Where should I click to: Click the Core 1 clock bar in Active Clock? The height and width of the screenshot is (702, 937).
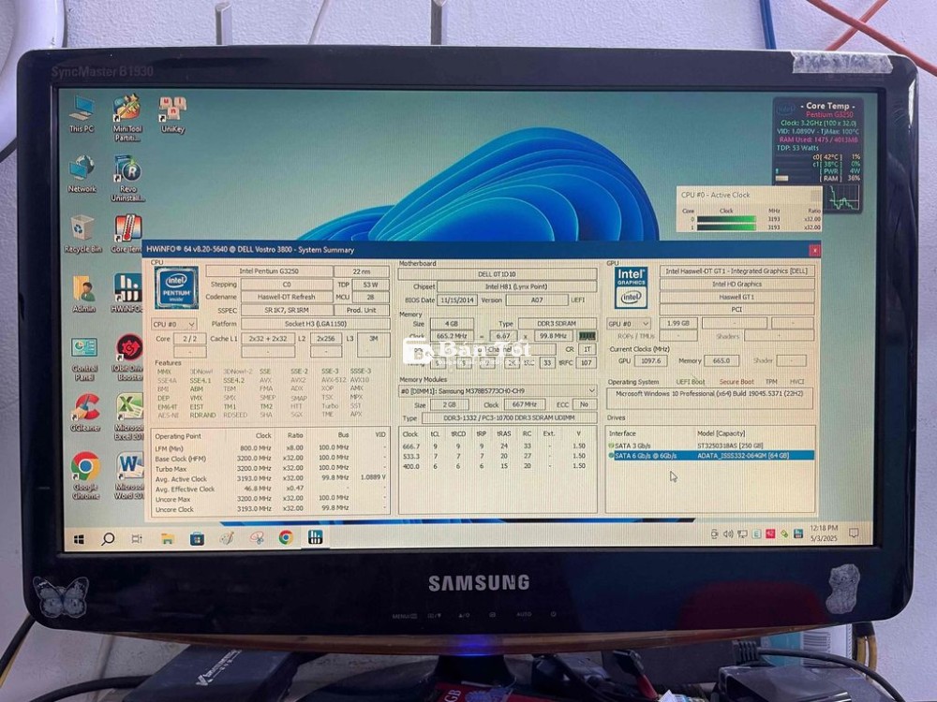(x=727, y=227)
